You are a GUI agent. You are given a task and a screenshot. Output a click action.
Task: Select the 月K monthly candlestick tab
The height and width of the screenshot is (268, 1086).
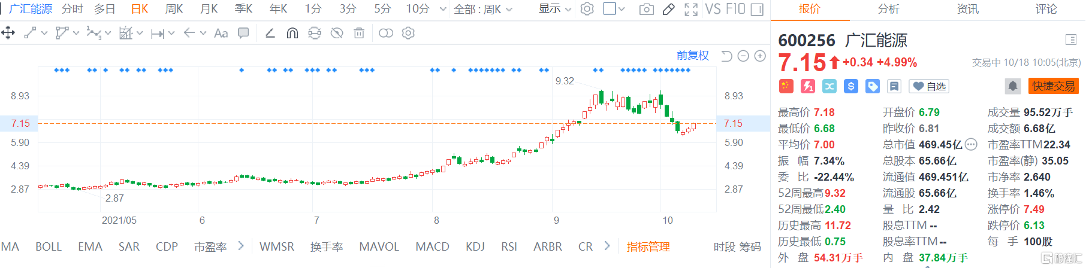(209, 9)
